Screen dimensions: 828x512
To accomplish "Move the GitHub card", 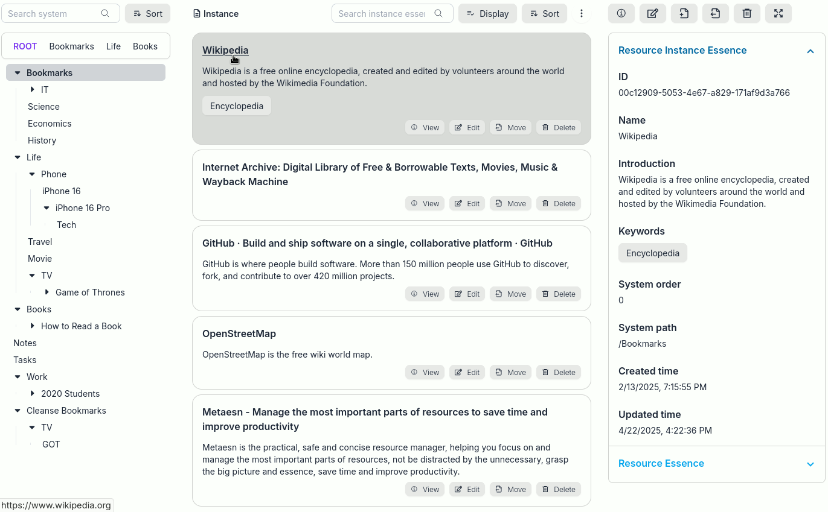I will click(510, 294).
